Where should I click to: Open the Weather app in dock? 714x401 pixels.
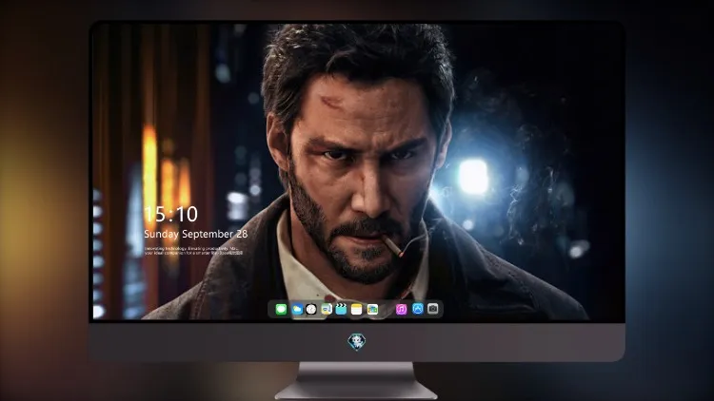297,309
